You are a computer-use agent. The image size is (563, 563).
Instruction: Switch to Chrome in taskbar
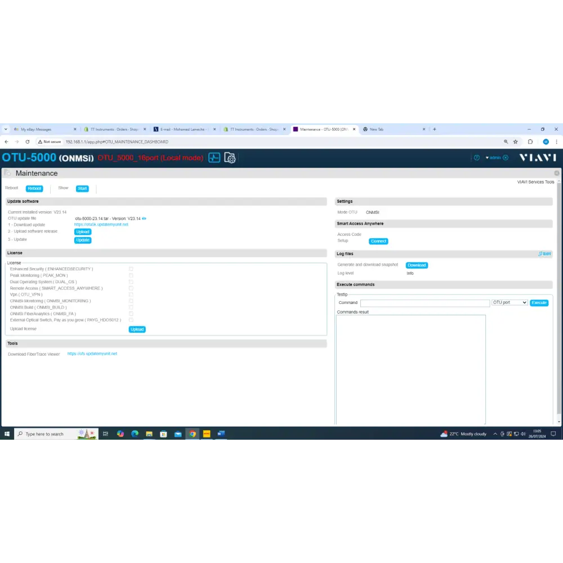(x=193, y=434)
